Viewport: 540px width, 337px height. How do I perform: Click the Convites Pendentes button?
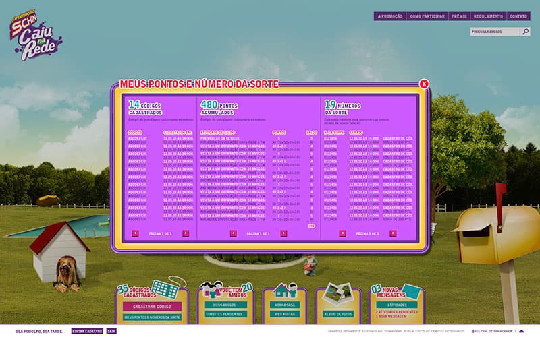pos(225,315)
